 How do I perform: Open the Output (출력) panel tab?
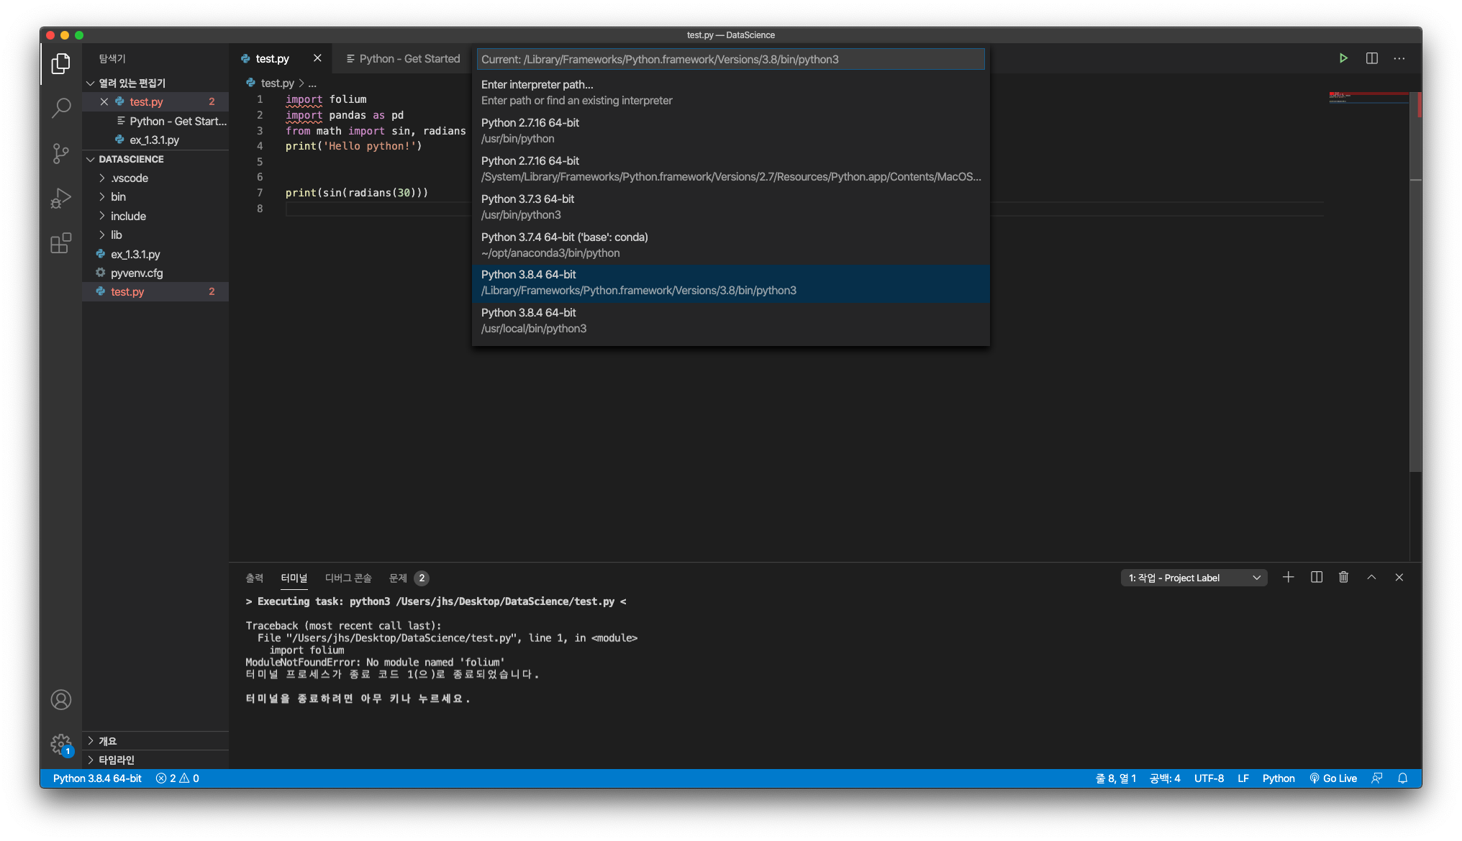(254, 578)
